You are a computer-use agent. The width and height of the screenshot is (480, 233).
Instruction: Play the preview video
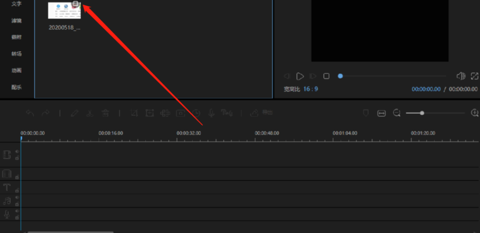[x=300, y=76]
